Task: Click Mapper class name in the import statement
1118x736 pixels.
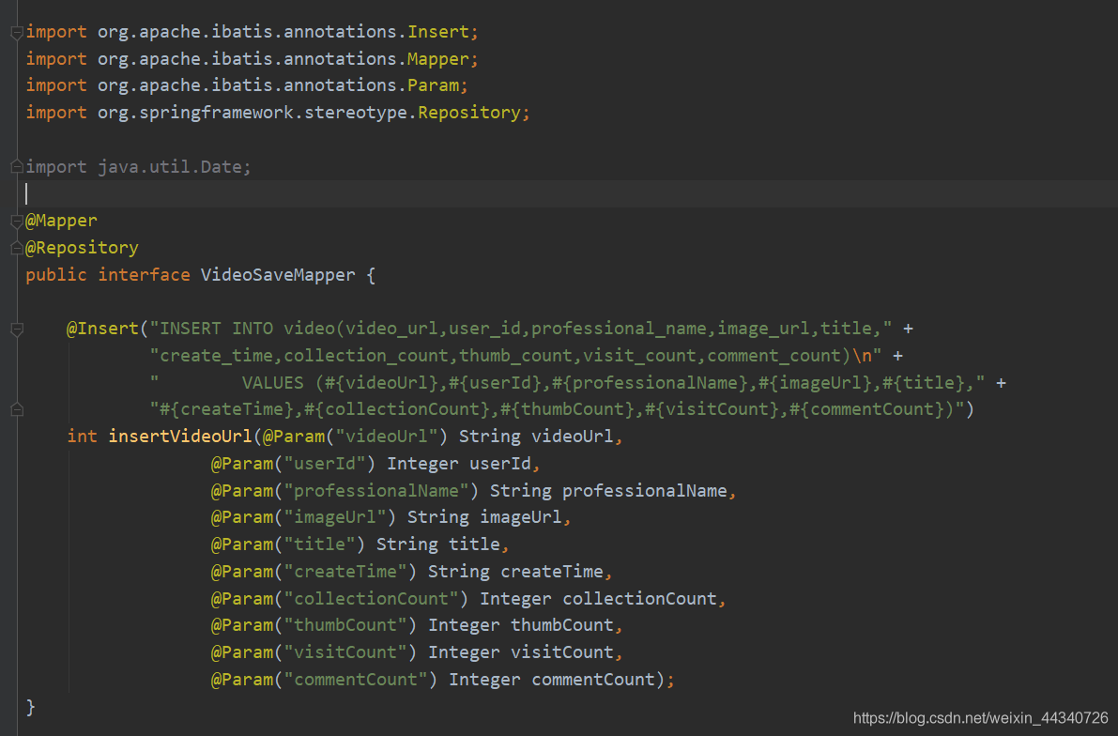Action: pyautogui.click(x=437, y=59)
